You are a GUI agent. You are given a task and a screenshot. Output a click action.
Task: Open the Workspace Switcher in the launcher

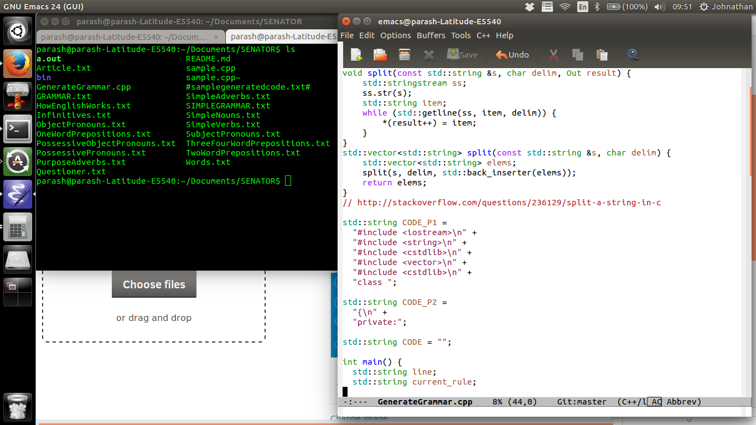(x=18, y=292)
